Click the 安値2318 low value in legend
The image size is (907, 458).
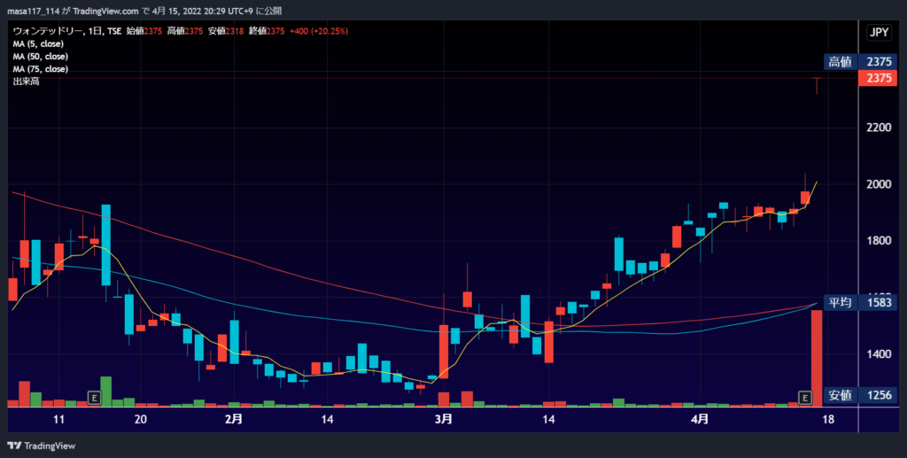point(226,31)
